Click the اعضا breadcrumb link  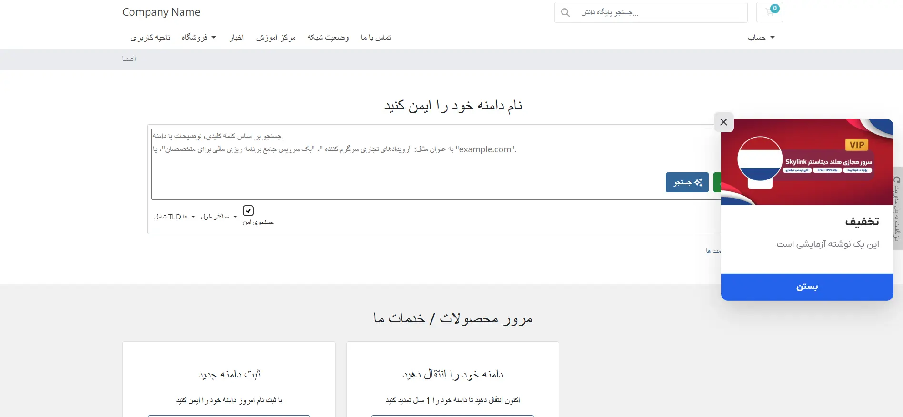click(129, 59)
